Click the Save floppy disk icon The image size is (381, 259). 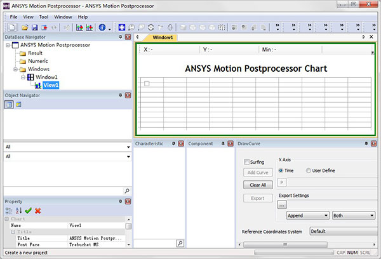(x=35, y=27)
